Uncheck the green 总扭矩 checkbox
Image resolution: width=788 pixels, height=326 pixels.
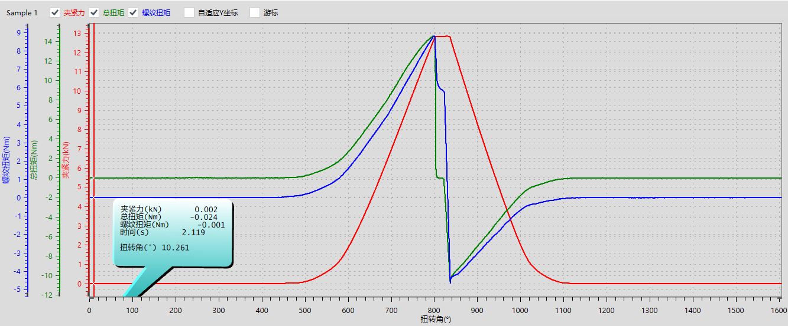(x=94, y=12)
